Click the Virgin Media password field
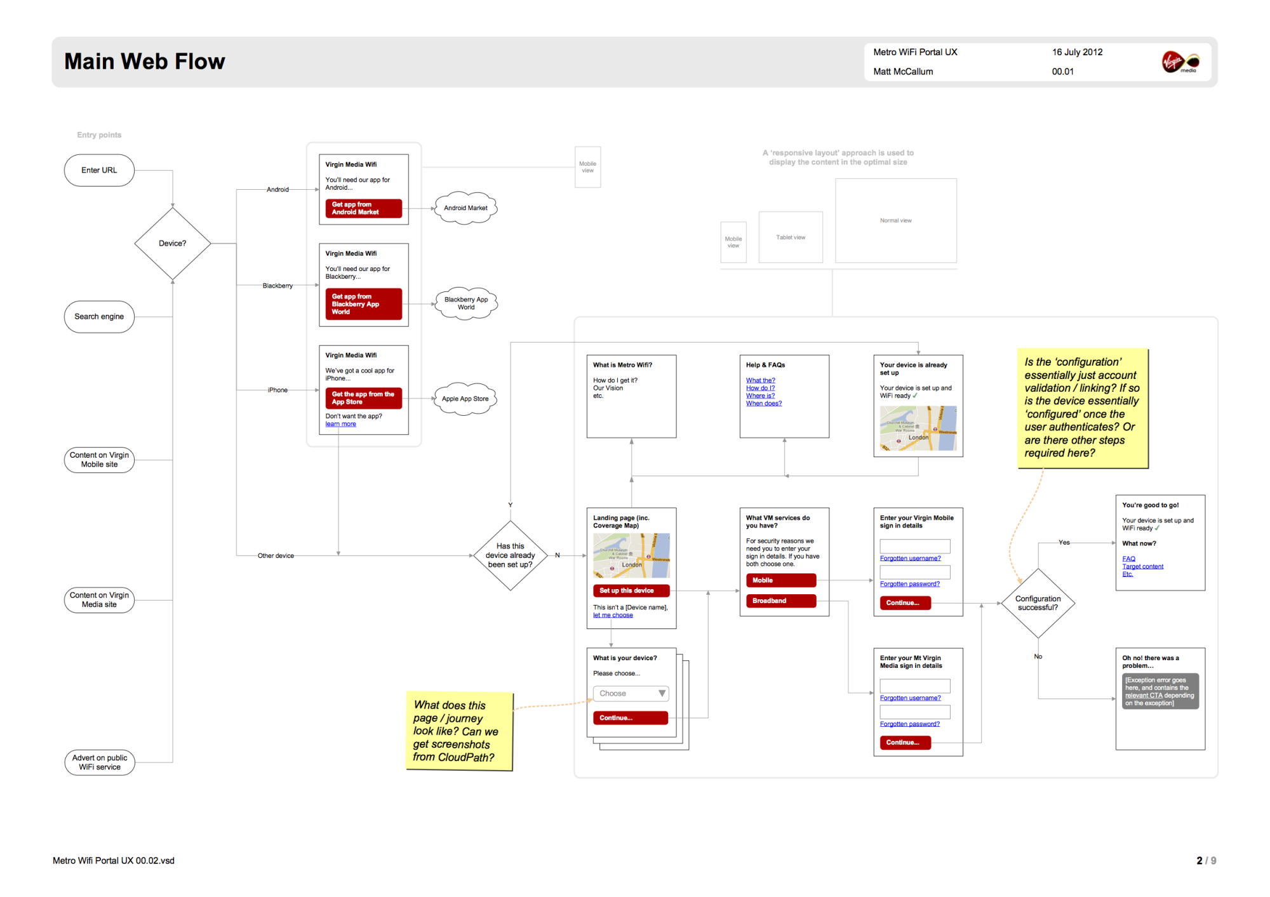The image size is (1270, 897). (914, 712)
